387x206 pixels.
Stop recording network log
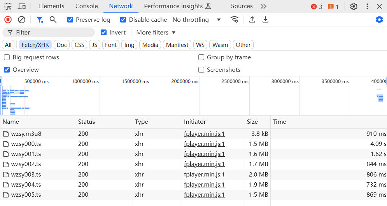tap(8, 19)
